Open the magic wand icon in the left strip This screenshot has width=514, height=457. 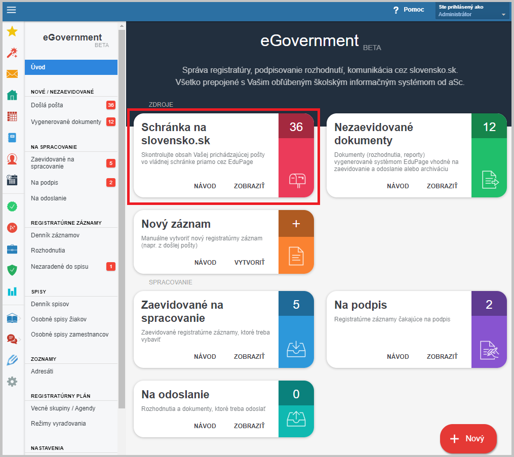pos(12,53)
